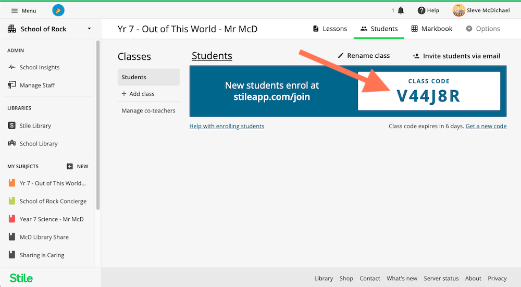
Task: Click the Help label in the header
Action: [x=433, y=10]
